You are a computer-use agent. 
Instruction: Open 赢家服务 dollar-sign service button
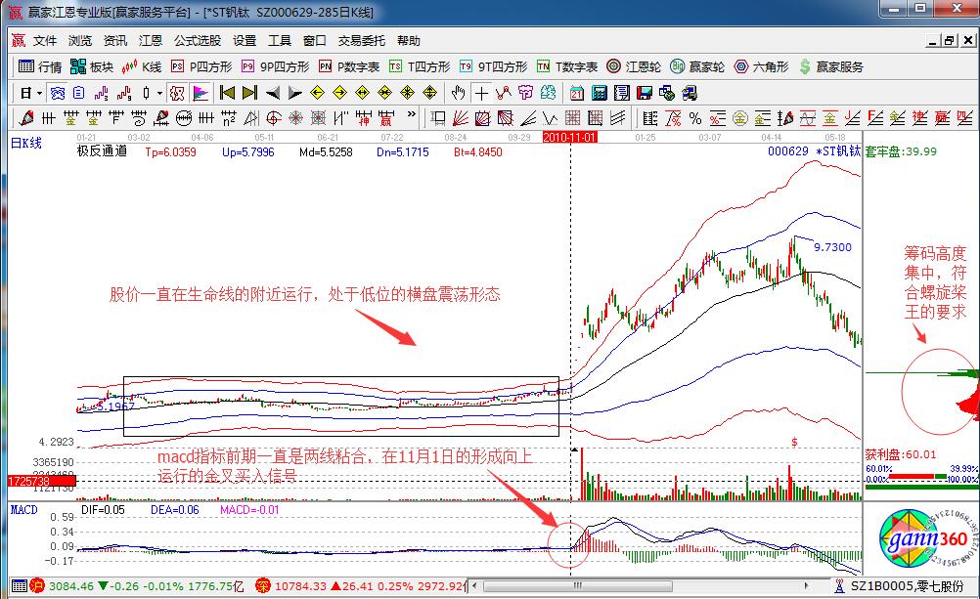tap(831, 67)
